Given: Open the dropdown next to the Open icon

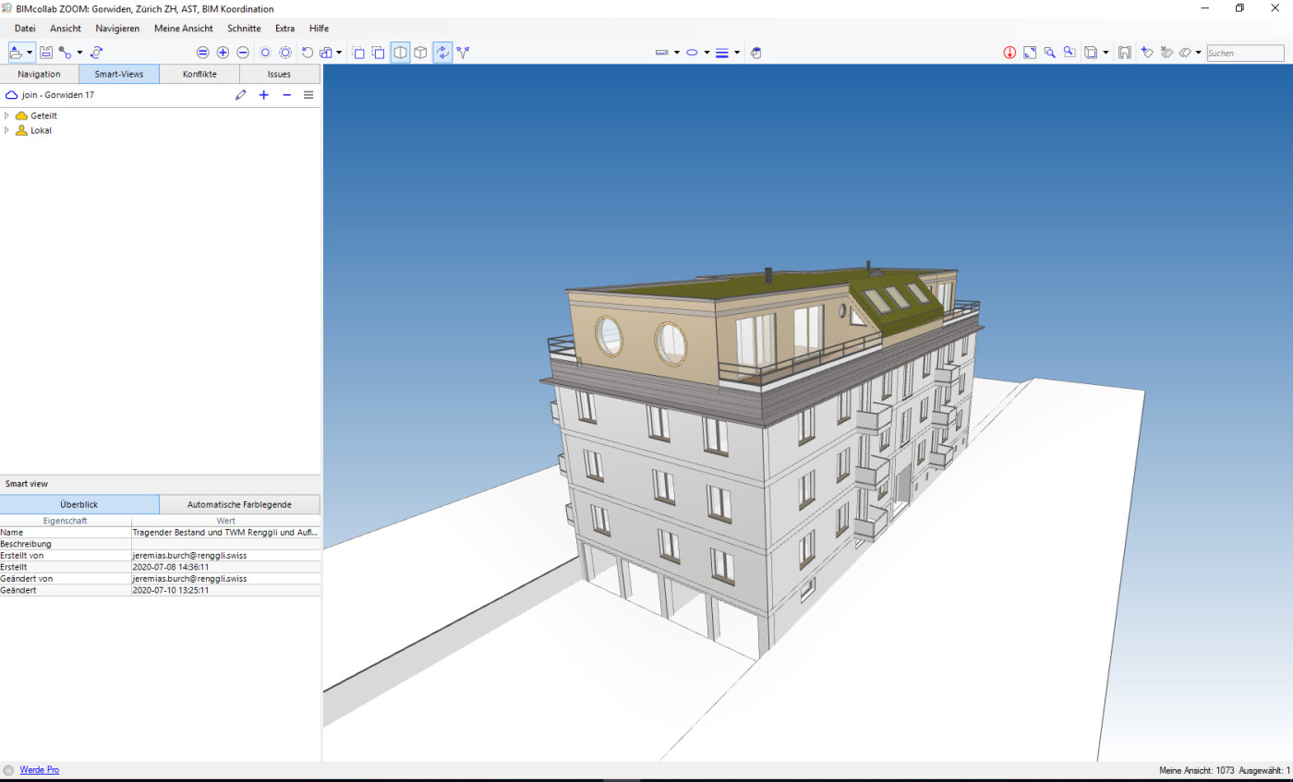Looking at the screenshot, I should click(x=30, y=53).
